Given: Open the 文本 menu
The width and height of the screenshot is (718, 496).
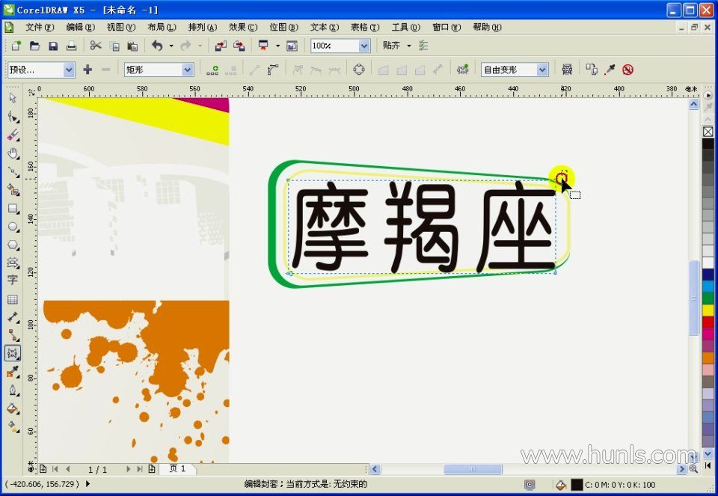Looking at the screenshot, I should pyautogui.click(x=324, y=27).
